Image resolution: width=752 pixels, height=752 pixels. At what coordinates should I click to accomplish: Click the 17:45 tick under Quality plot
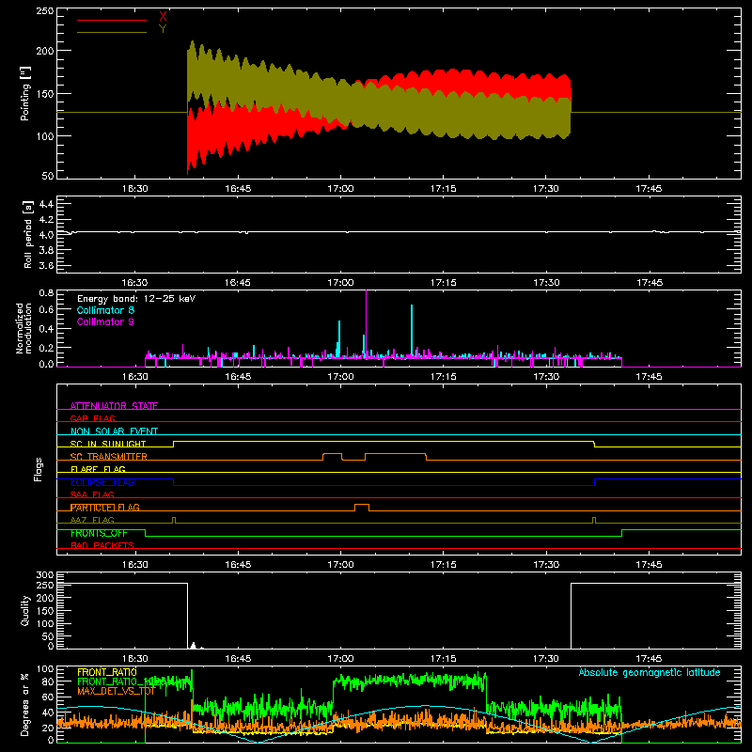tap(649, 659)
